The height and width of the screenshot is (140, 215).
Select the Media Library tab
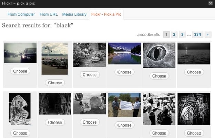[x=74, y=14]
